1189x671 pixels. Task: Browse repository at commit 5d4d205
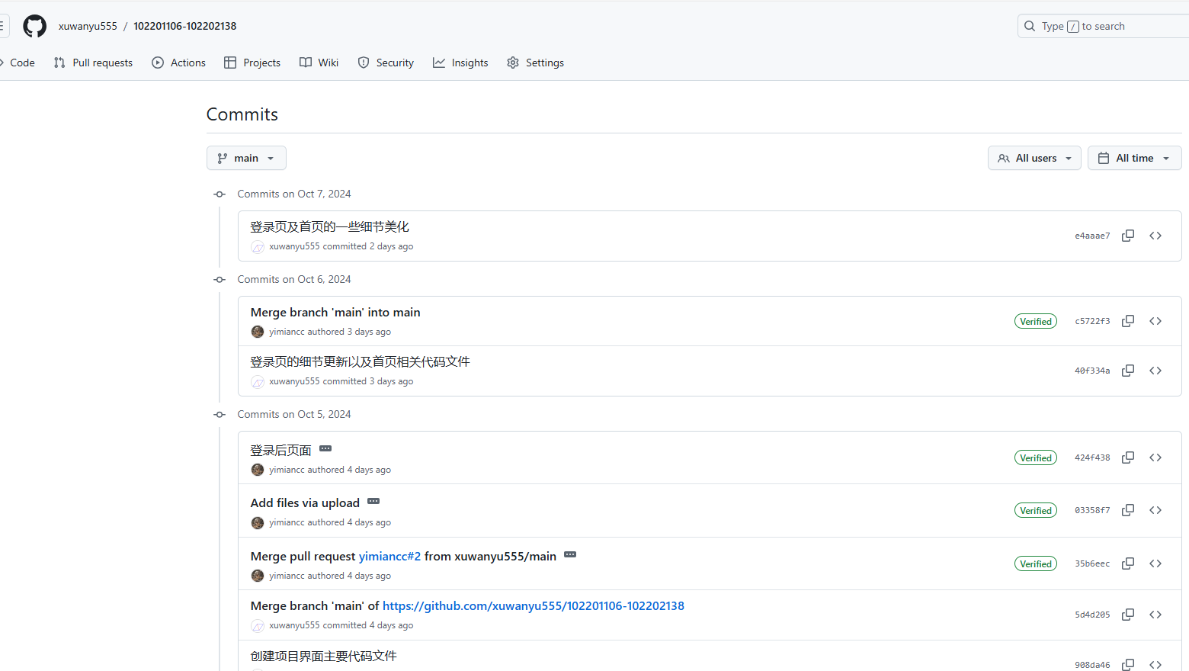coord(1155,615)
